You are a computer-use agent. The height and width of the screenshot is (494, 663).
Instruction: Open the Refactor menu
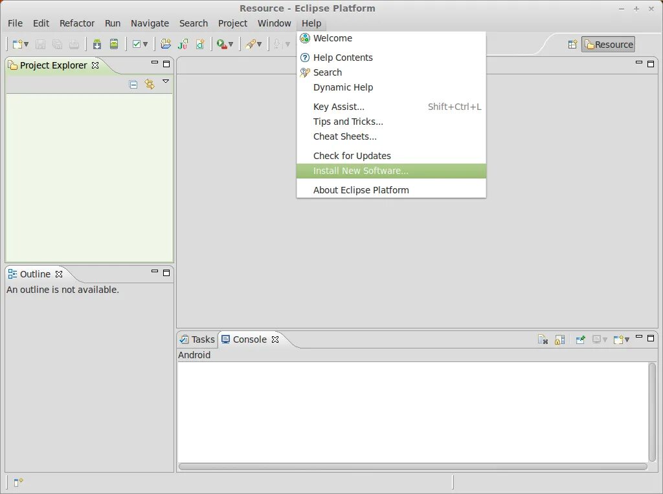(x=77, y=23)
